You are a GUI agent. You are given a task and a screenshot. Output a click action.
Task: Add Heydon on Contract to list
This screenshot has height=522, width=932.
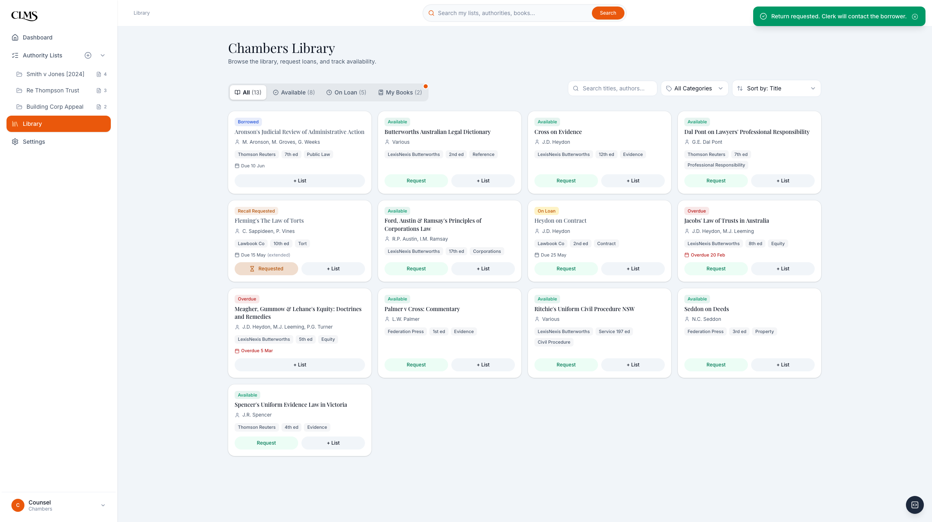(633, 269)
